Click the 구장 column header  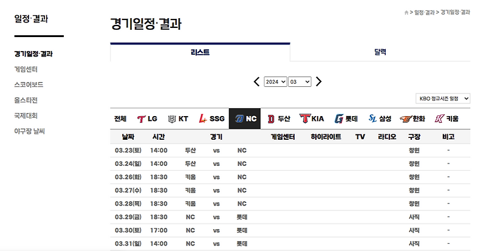pos(414,137)
